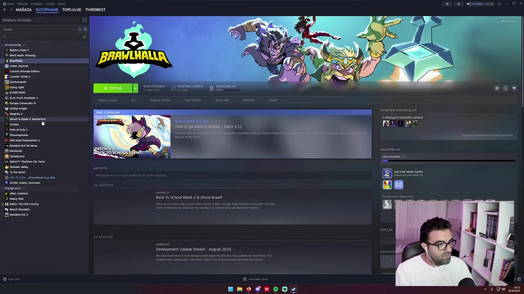Screen dimensions: 524x294
Task: Open the Oyunlar category dropdown
Action: click(39, 29)
